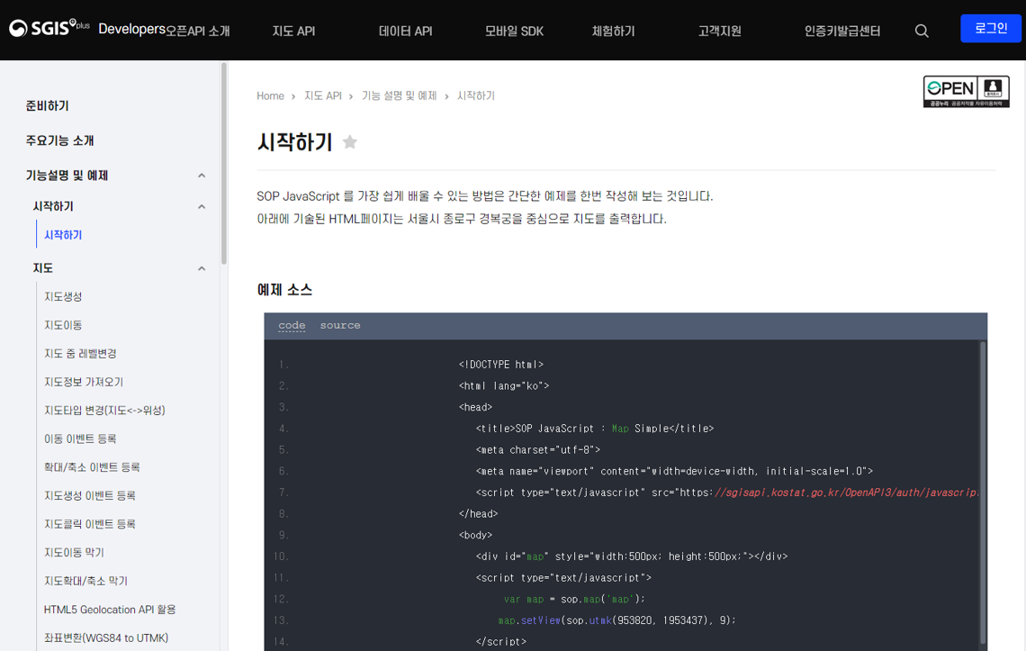Click the map.setView code line 13
This screenshot has height=651, width=1026.
pos(617,620)
